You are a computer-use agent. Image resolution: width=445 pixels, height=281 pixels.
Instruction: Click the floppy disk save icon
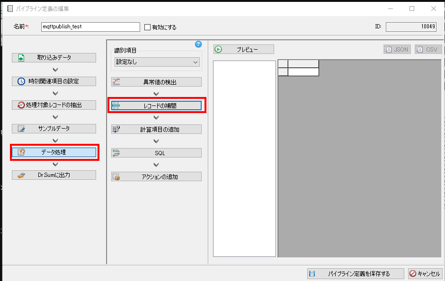[x=312, y=273]
